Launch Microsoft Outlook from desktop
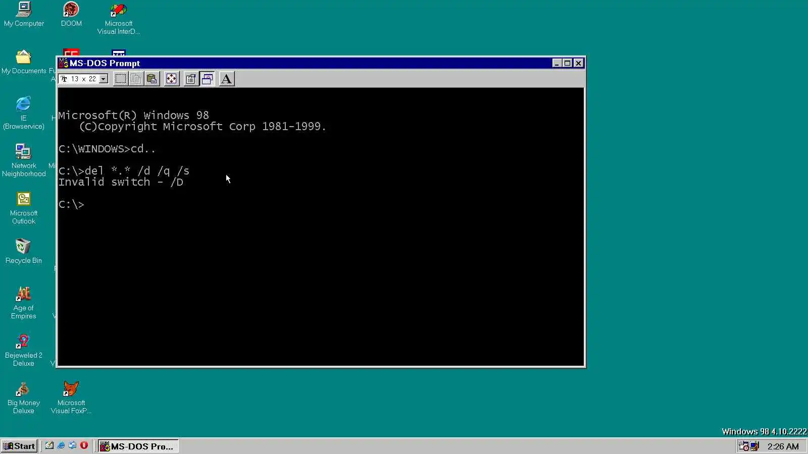The image size is (808, 454). 24,208
